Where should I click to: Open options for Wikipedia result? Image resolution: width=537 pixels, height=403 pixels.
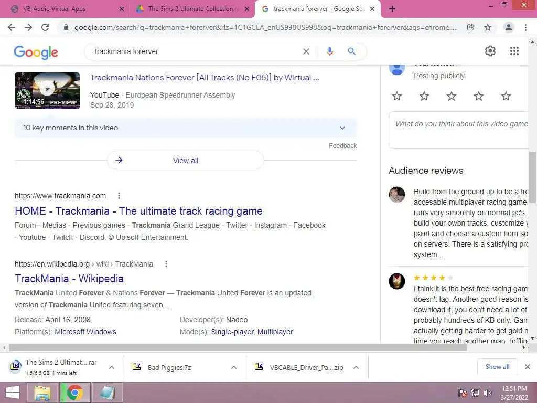[x=166, y=264]
